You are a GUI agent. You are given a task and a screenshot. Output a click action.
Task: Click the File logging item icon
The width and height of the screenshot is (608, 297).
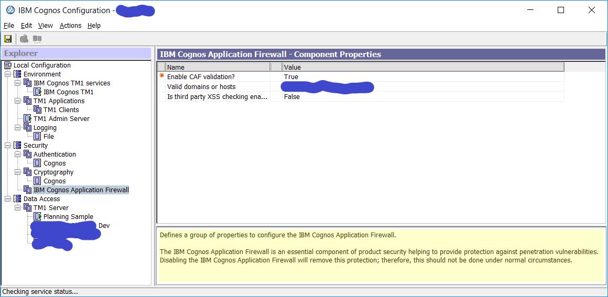38,137
